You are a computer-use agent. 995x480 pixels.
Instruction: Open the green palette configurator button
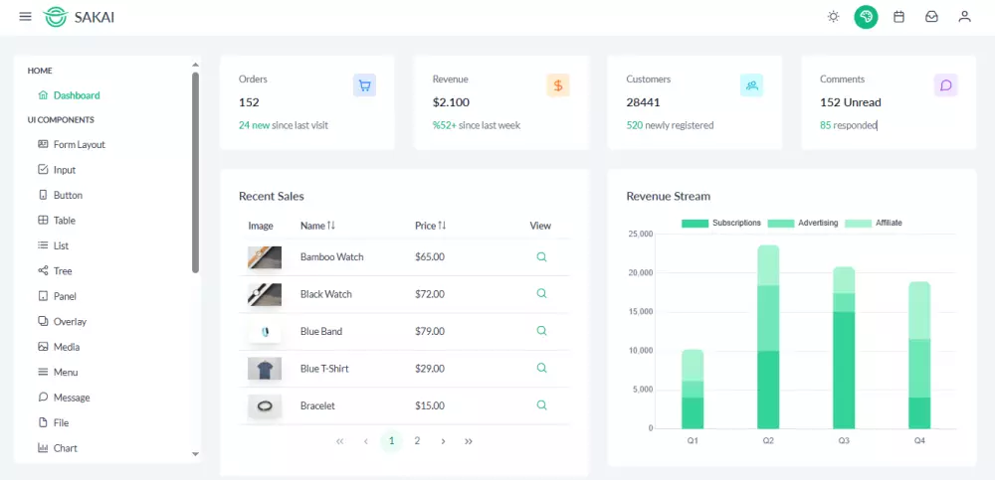(866, 17)
